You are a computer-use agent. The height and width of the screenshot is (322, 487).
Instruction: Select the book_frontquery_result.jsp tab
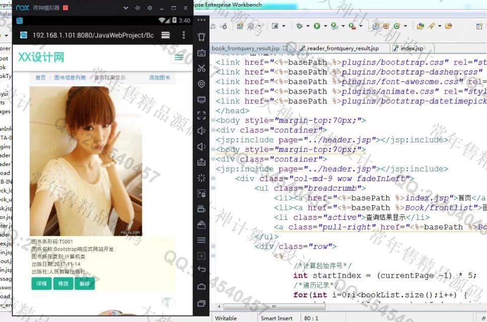(245, 48)
